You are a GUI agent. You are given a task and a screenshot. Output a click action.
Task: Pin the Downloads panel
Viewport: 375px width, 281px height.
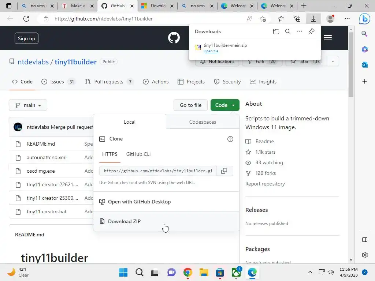(x=311, y=31)
